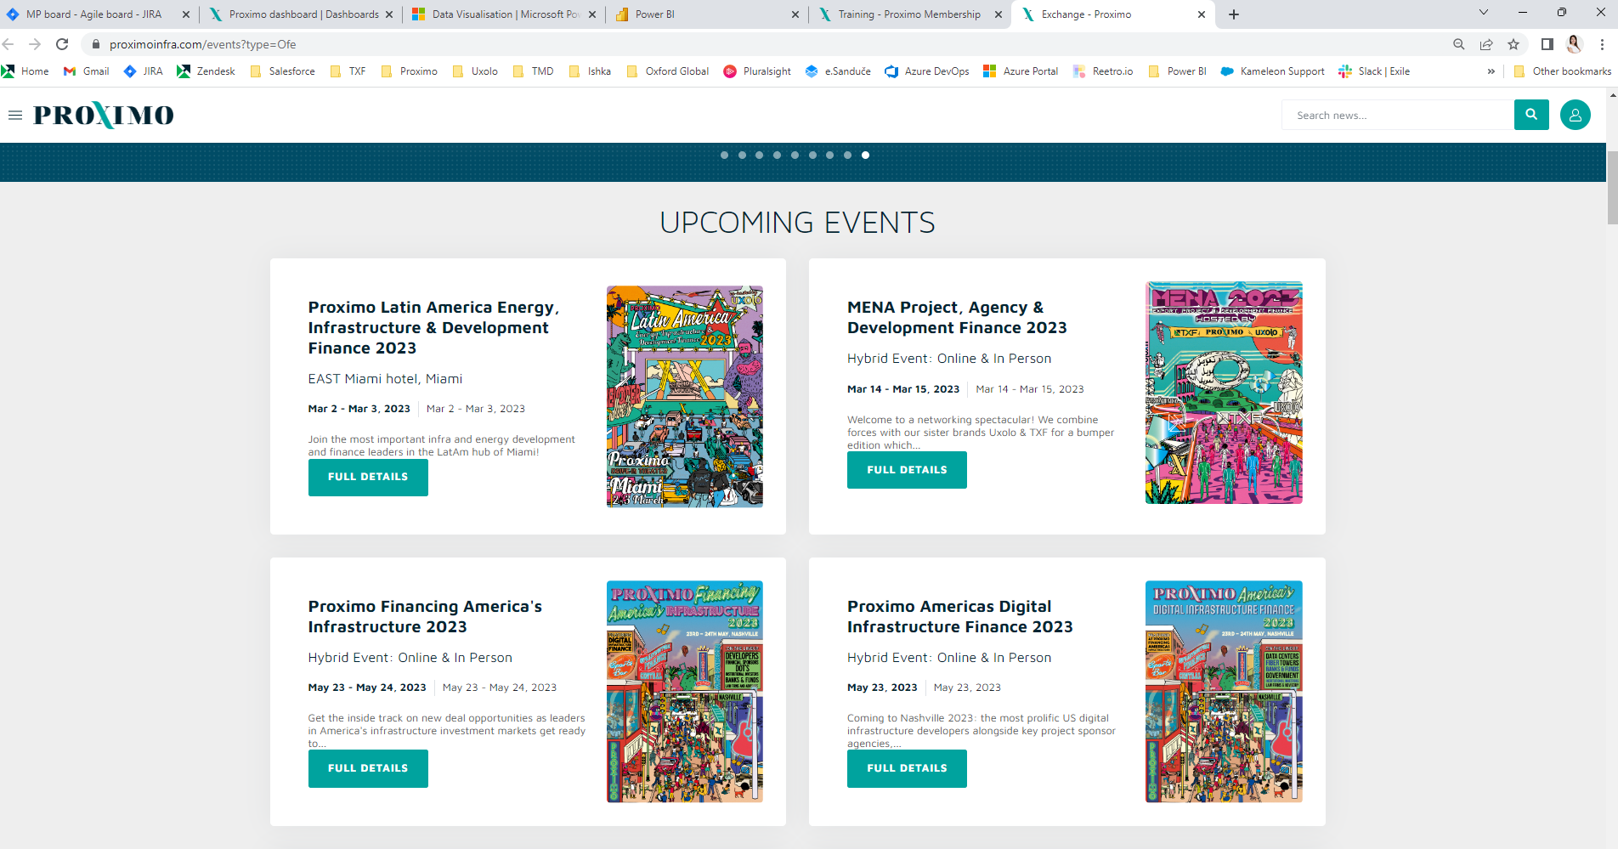Screen dimensions: 1618x849
Task: Click the zoom magnifier icon in address bar
Action: pos(1459,44)
